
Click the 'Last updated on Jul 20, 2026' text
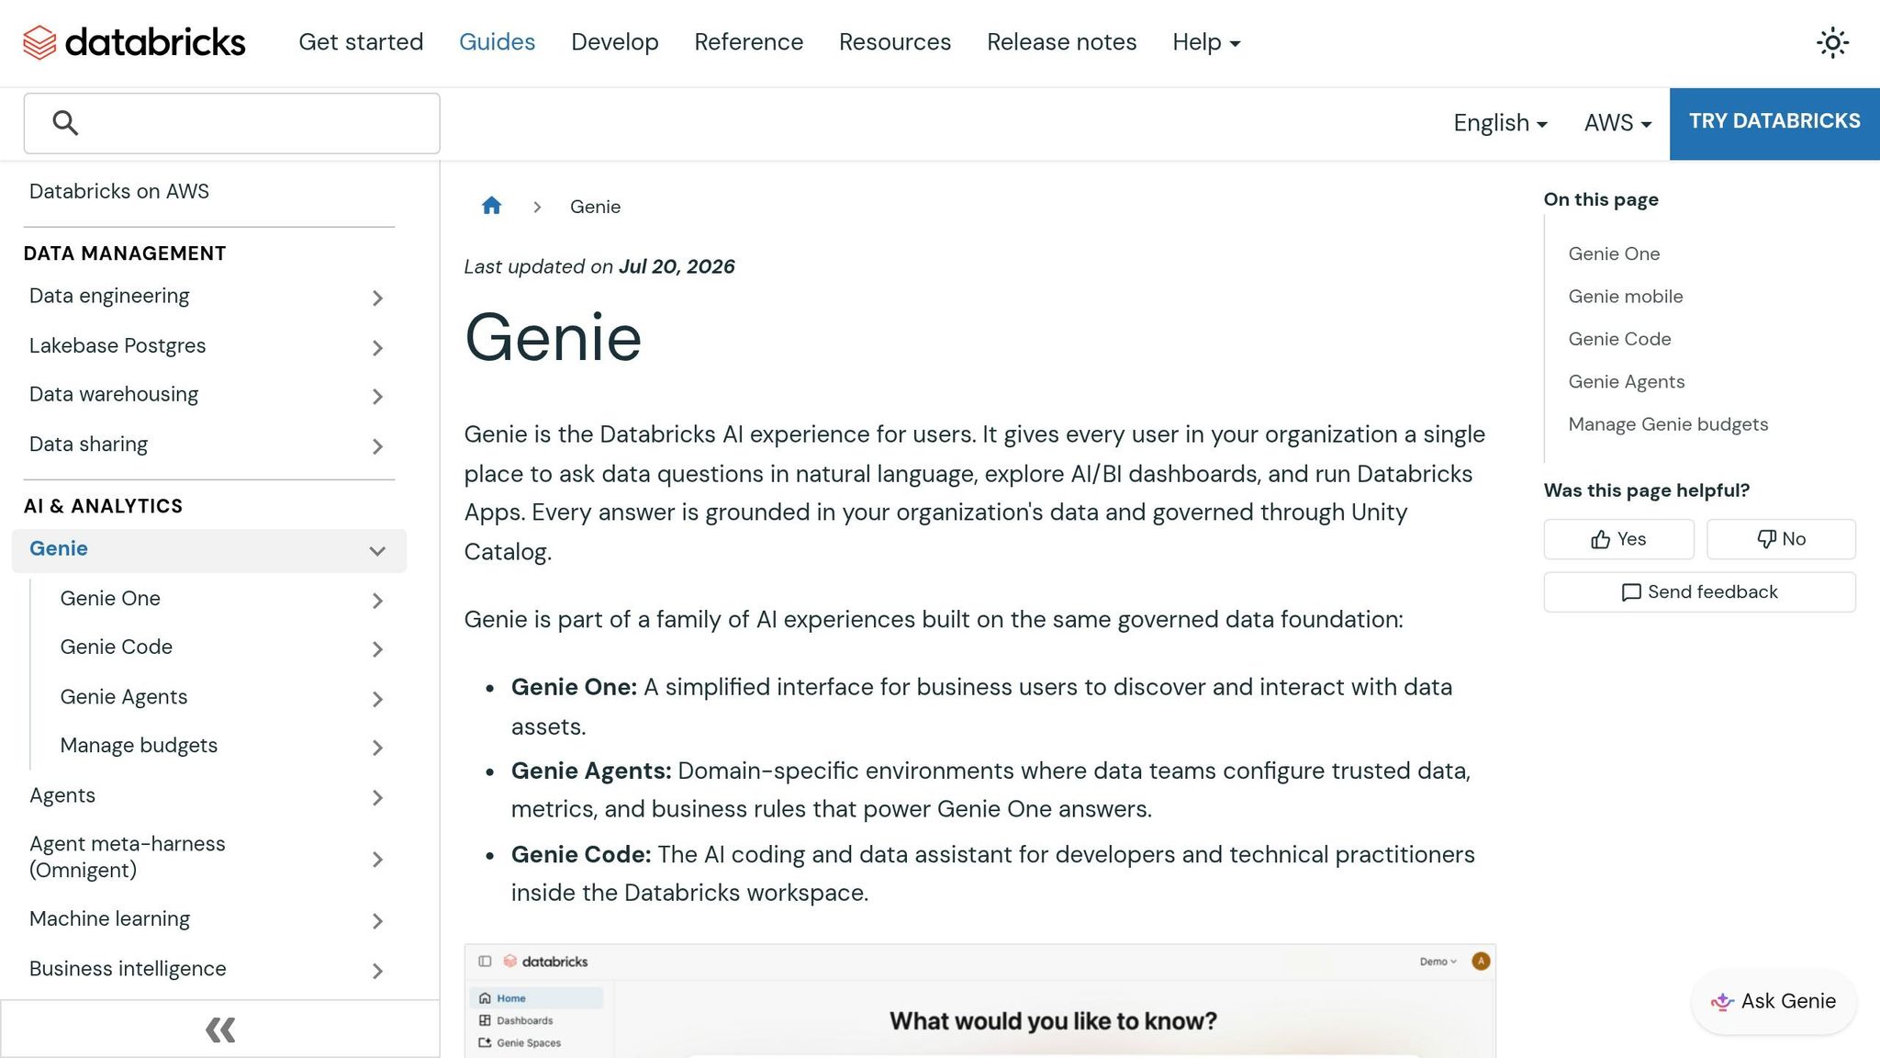click(599, 266)
